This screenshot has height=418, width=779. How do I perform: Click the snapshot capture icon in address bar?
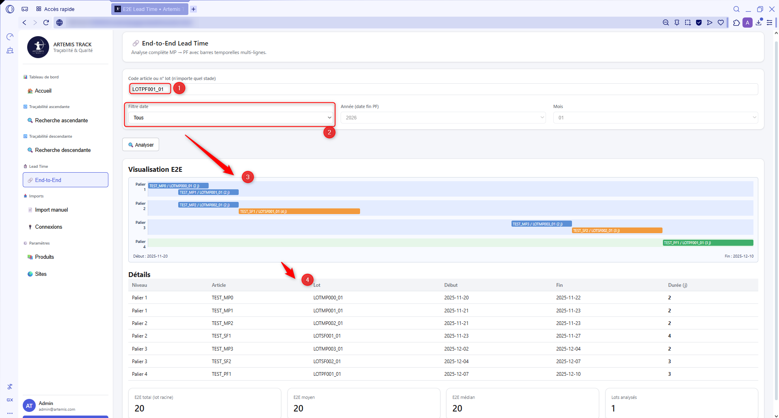(x=688, y=23)
